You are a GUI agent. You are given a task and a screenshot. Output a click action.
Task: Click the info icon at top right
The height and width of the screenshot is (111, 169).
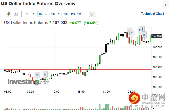(165, 4)
